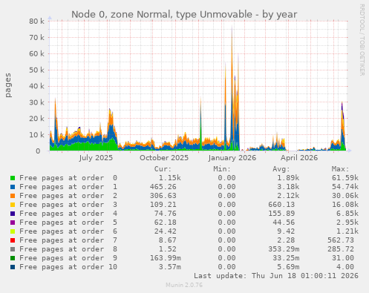Click the Cur value 465.26

(163, 187)
